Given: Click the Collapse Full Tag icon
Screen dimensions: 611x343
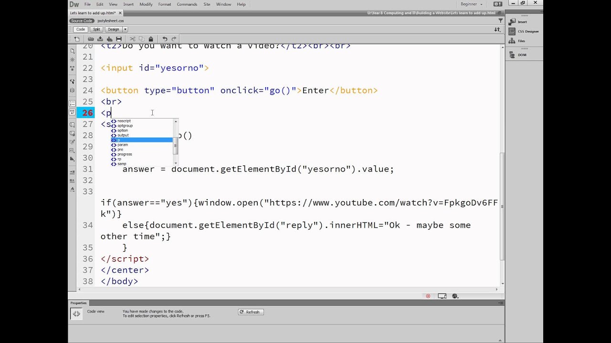Looking at the screenshot, I should (72, 60).
